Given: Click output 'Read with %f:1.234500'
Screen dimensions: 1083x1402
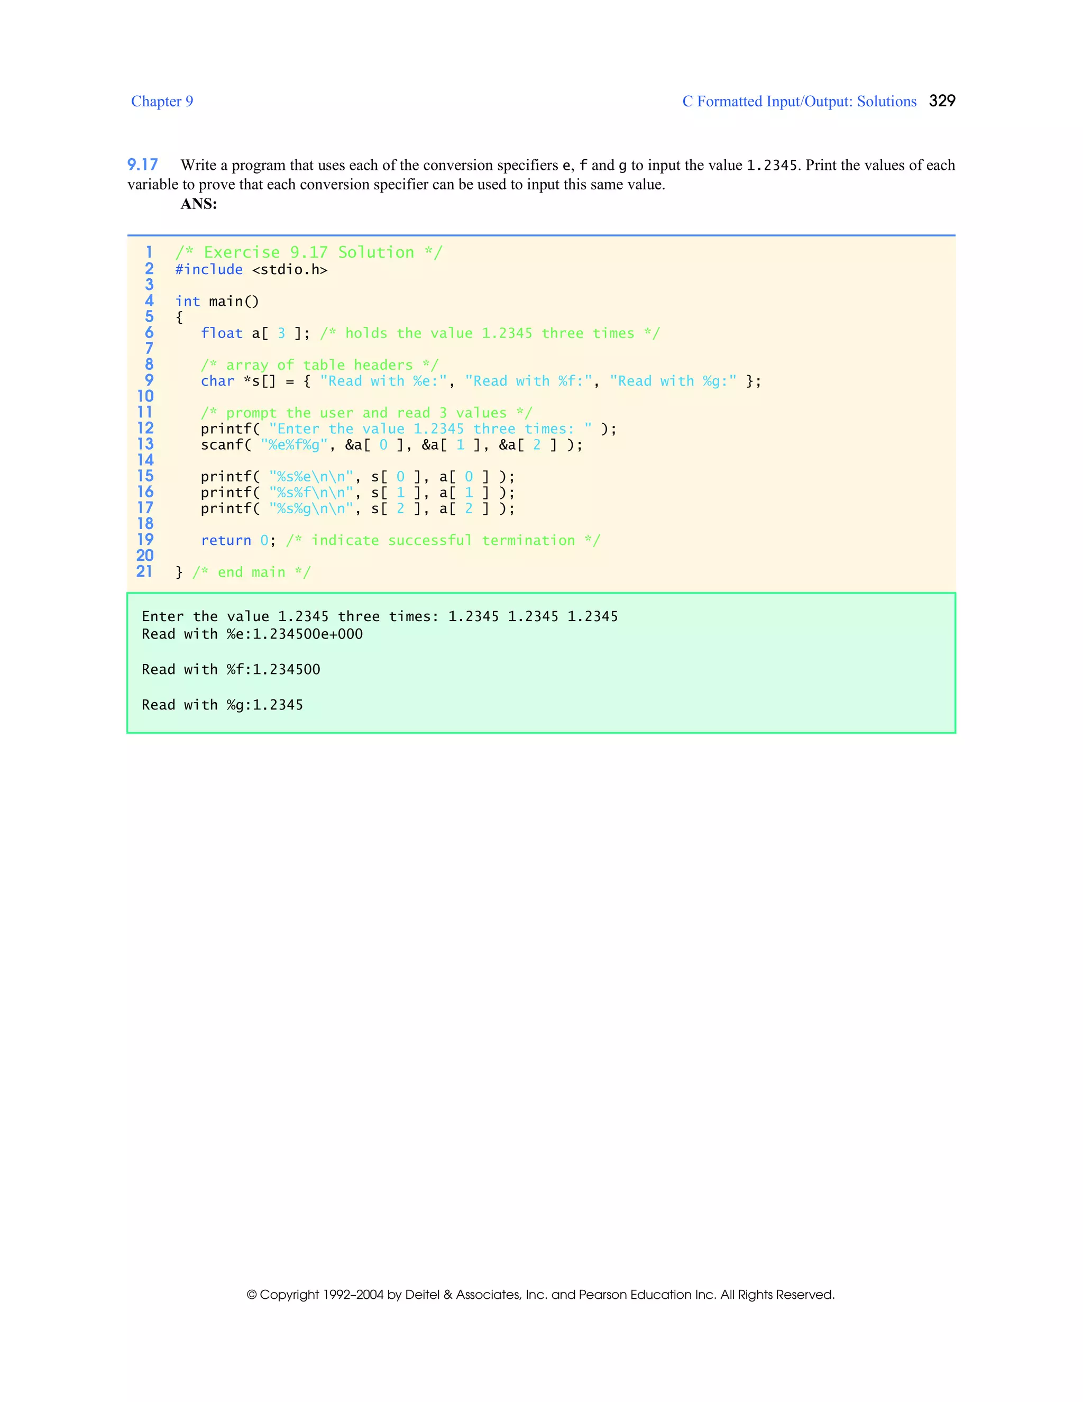Looking at the screenshot, I should [231, 670].
